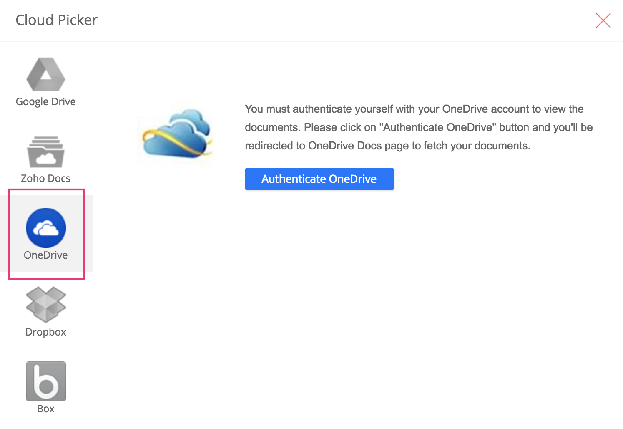Choose the Zoho Docs folder icon
Screen dimensions: 623x429
click(x=46, y=152)
